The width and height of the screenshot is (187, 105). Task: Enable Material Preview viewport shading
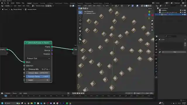149,6
